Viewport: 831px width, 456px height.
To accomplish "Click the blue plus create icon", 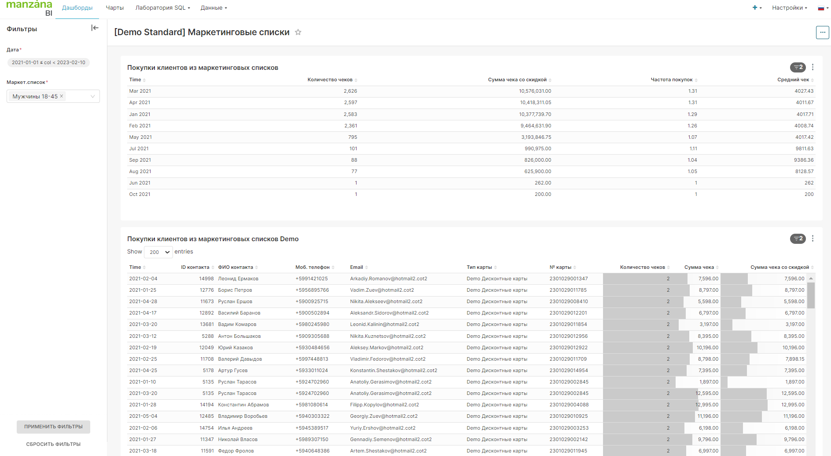I will pos(755,8).
